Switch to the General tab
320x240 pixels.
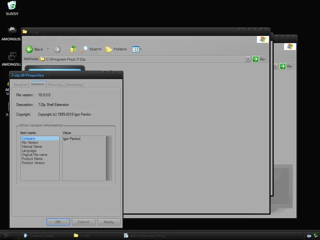coord(20,84)
